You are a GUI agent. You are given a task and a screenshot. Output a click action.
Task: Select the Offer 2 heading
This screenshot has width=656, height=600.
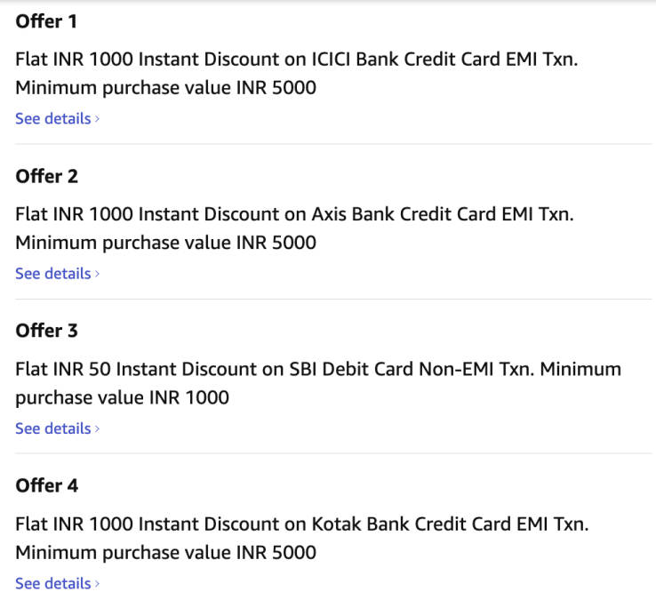coord(46,176)
